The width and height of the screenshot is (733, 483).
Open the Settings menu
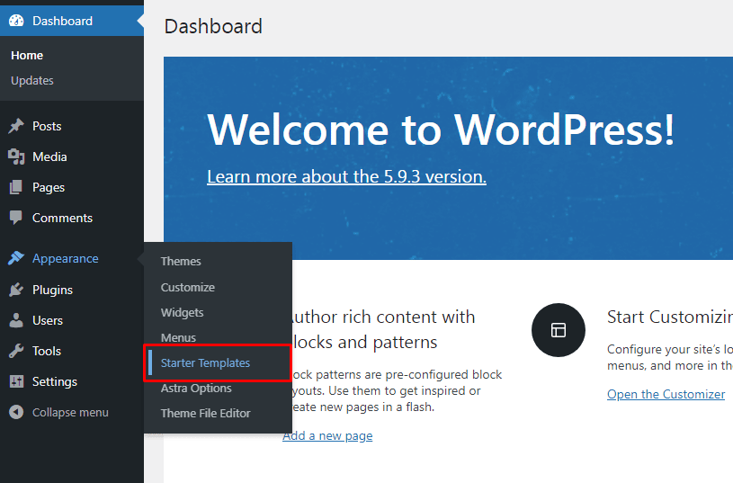72,381
